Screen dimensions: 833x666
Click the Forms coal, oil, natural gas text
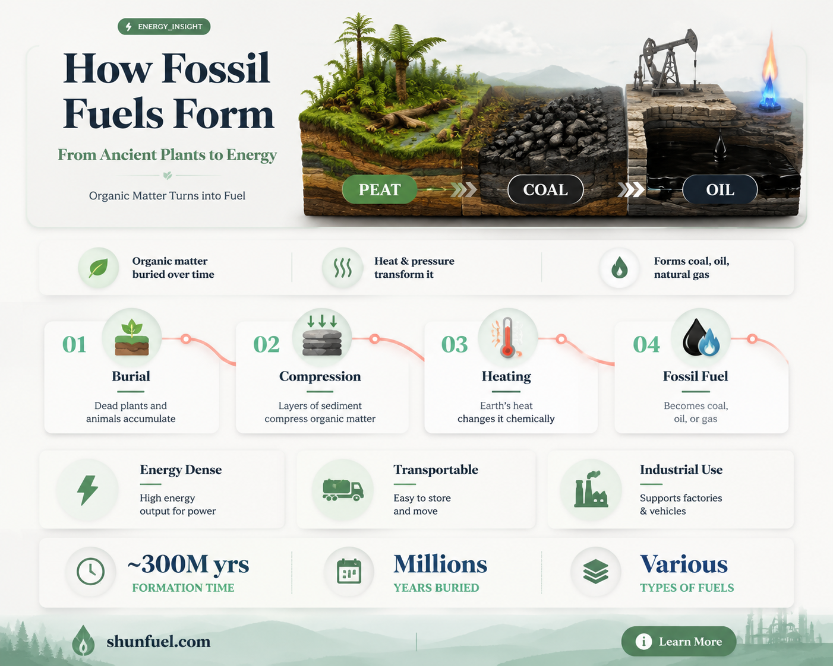click(692, 268)
